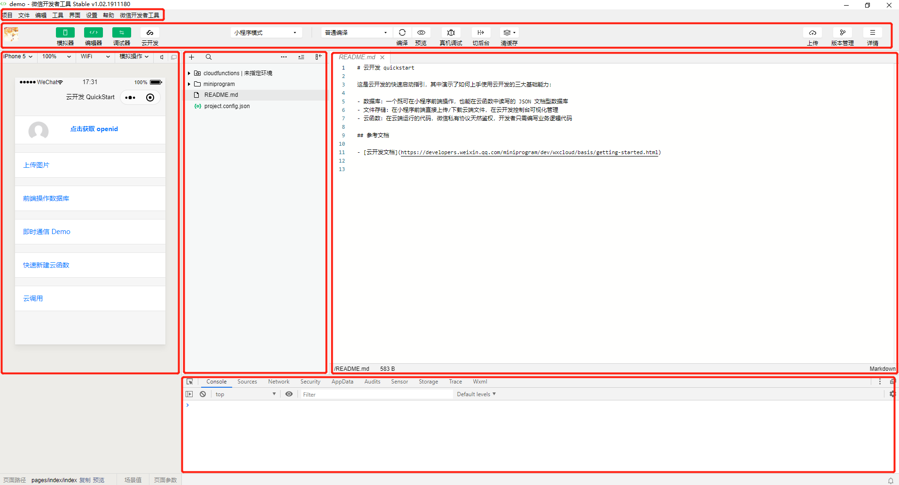This screenshot has height=485, width=899.
Task: Open the 100% zoom dropdown
Action: (x=56, y=56)
